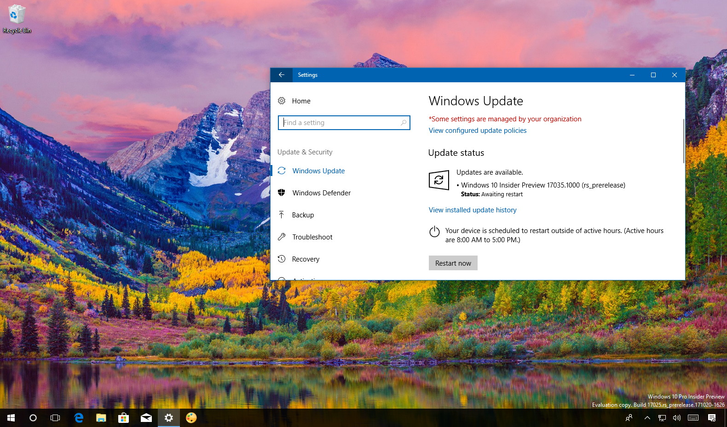
Task: Show hidden system tray icons
Action: click(647, 418)
